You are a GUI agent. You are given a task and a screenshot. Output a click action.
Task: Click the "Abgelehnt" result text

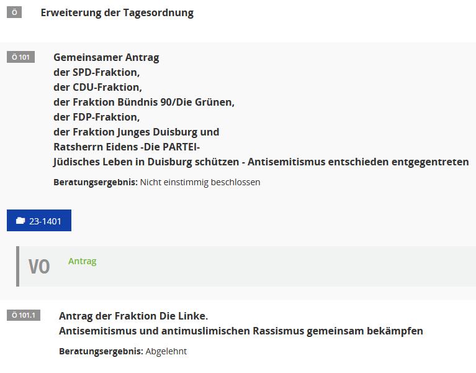[166, 351]
